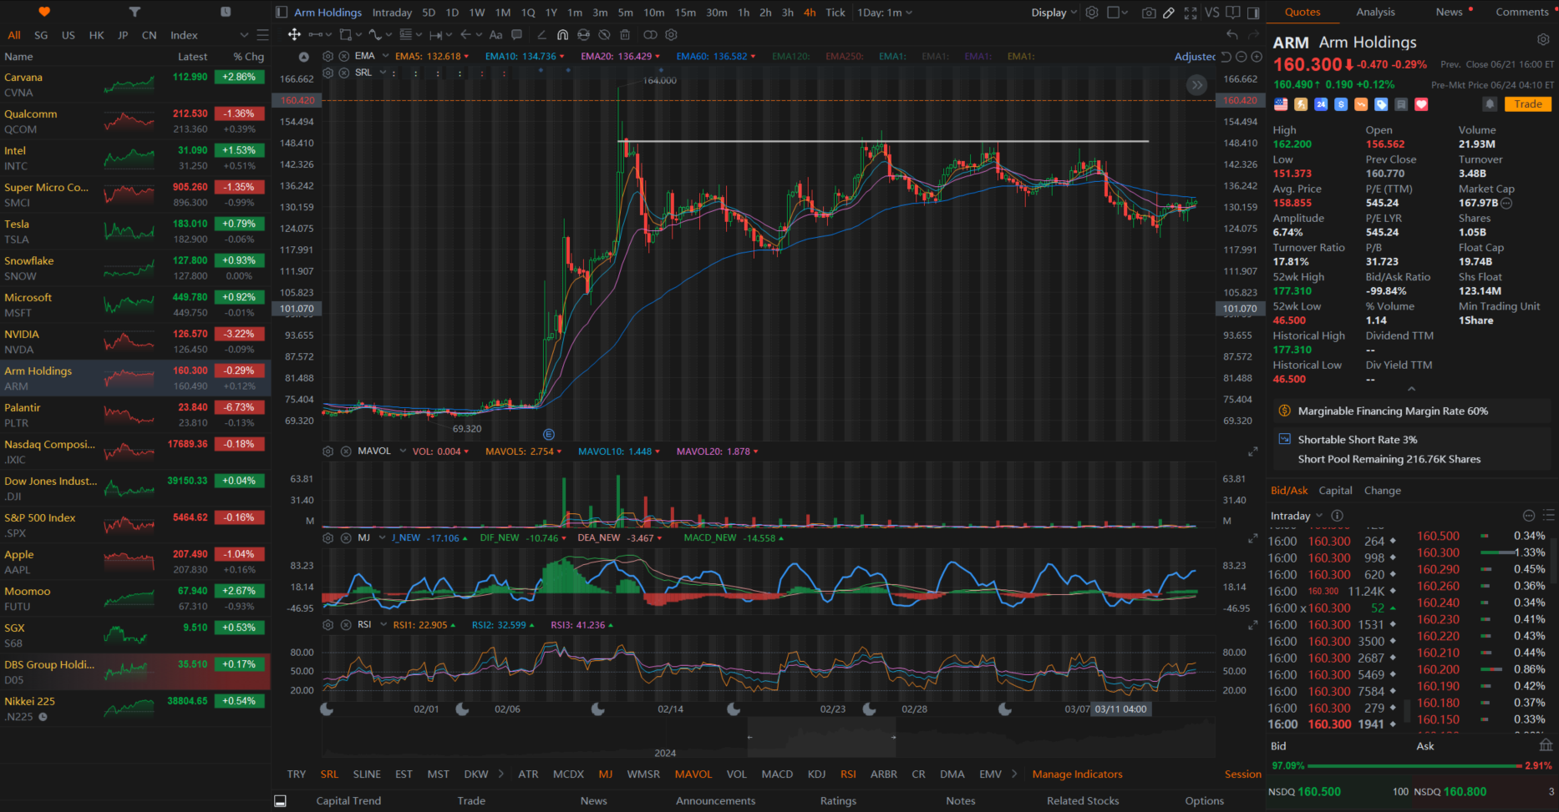Open price alert bell icon
1559x812 pixels.
[1490, 104]
